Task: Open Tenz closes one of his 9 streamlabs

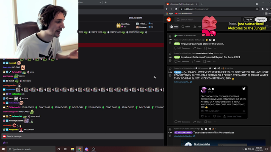Action: (x=214, y=133)
